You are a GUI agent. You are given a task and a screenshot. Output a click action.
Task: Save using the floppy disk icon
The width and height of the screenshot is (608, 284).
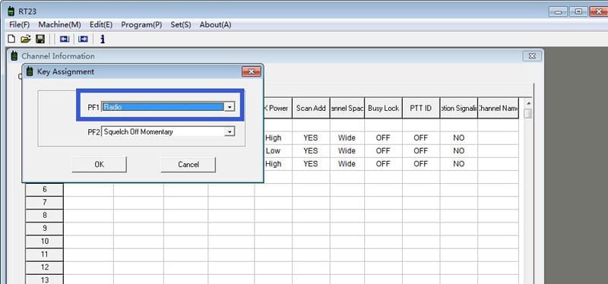(40, 39)
